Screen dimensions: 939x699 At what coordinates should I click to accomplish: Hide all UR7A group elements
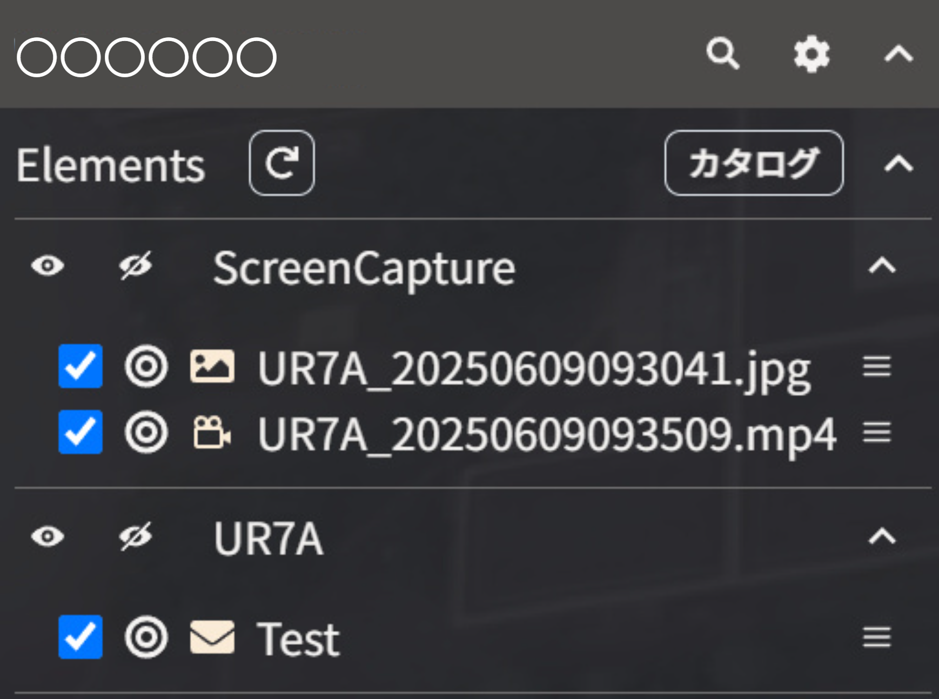(x=135, y=537)
